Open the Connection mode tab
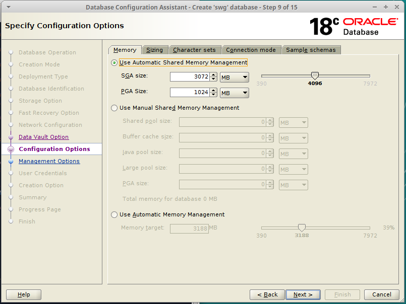Screen dimensions: 406x304 [x=251, y=50]
